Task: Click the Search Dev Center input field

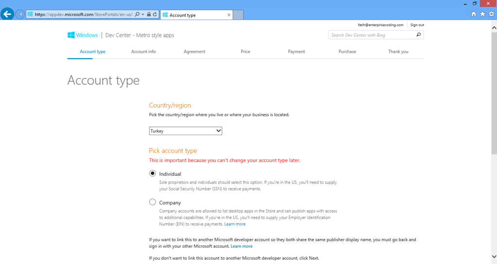Action: click(x=372, y=35)
